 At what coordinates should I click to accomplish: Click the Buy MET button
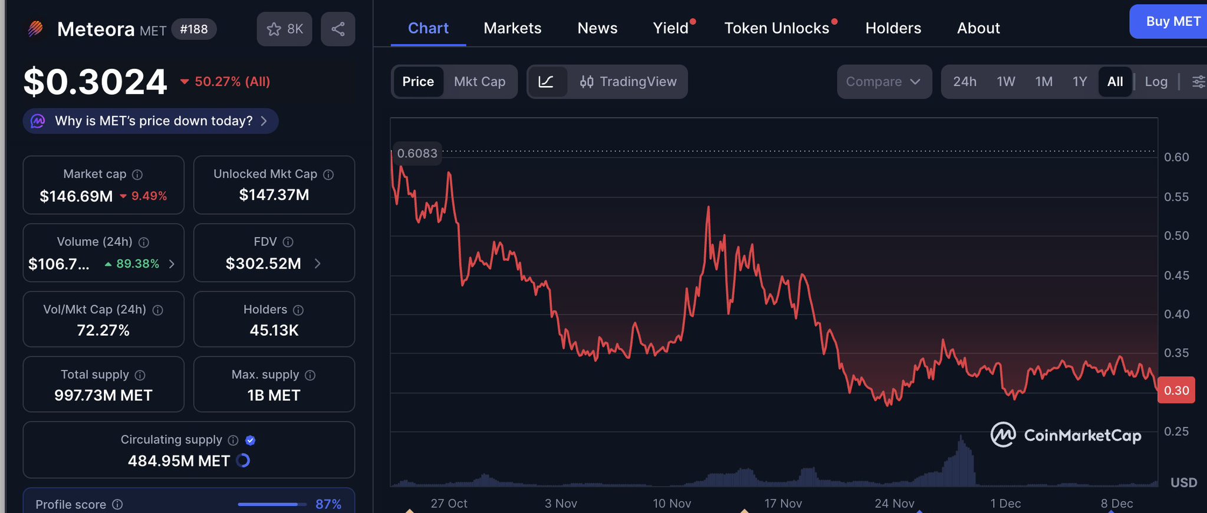click(1172, 22)
